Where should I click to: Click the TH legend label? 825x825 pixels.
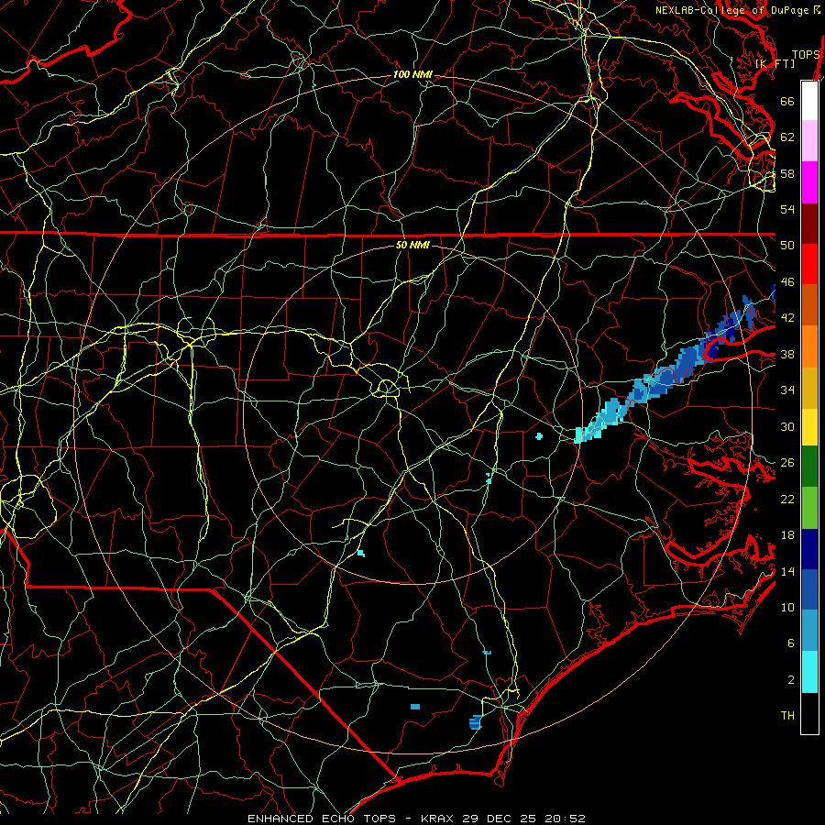787,716
